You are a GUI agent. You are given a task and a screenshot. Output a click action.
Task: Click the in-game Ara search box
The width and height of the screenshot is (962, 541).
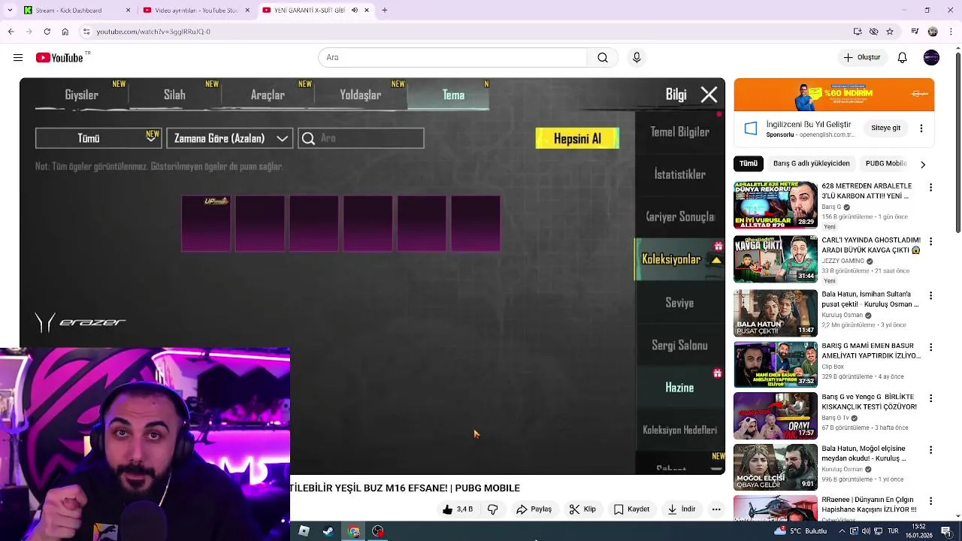(x=362, y=138)
